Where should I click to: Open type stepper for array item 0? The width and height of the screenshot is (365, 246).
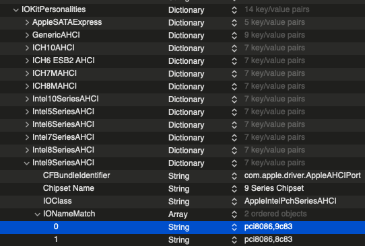click(234, 227)
